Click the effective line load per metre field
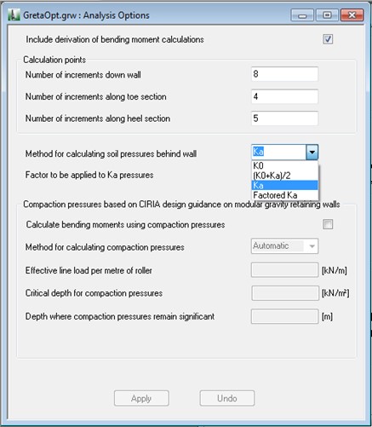 pos(284,270)
